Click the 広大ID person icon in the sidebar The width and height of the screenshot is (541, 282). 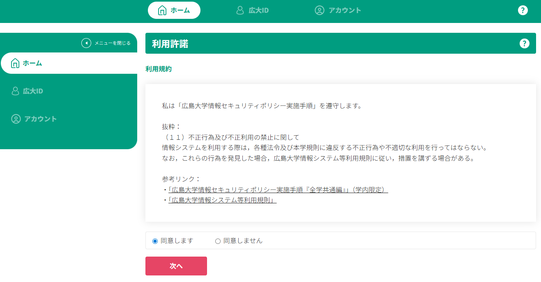point(16,91)
